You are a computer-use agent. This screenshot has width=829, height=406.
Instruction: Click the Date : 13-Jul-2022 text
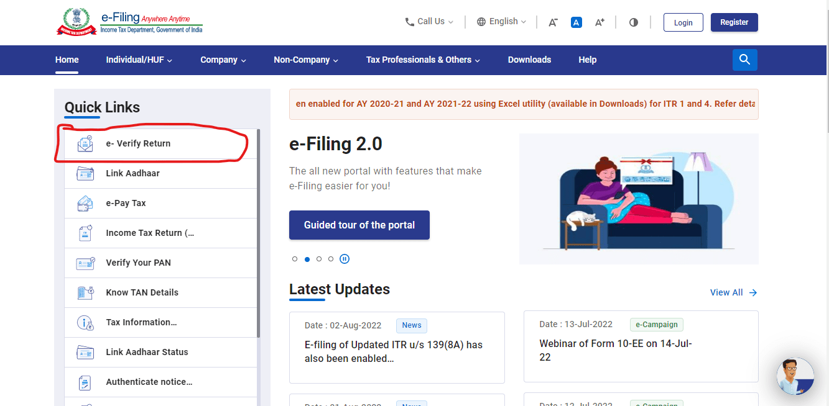tap(576, 324)
